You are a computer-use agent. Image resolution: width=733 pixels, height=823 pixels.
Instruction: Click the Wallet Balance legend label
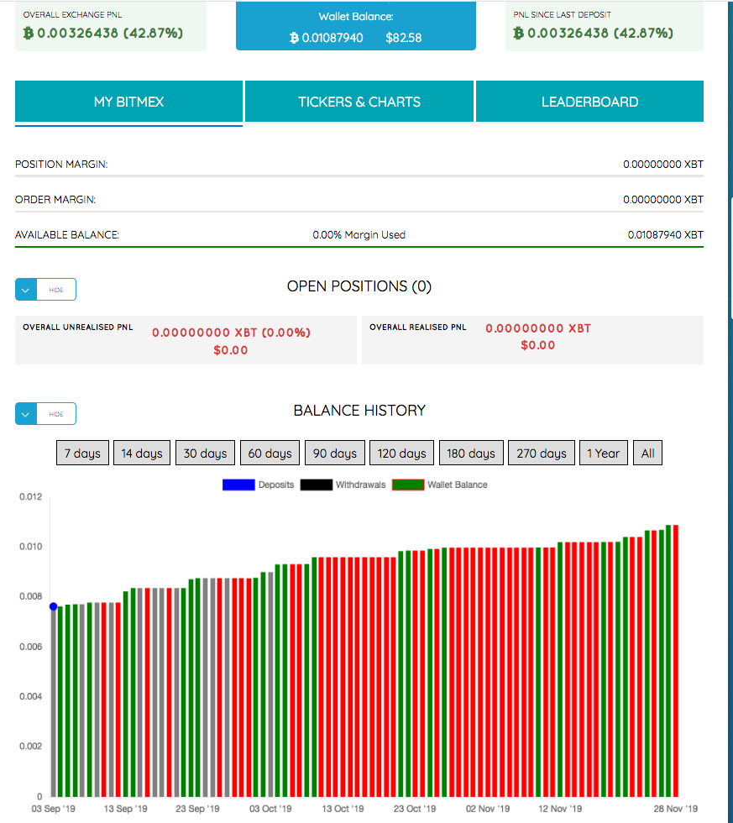(457, 485)
